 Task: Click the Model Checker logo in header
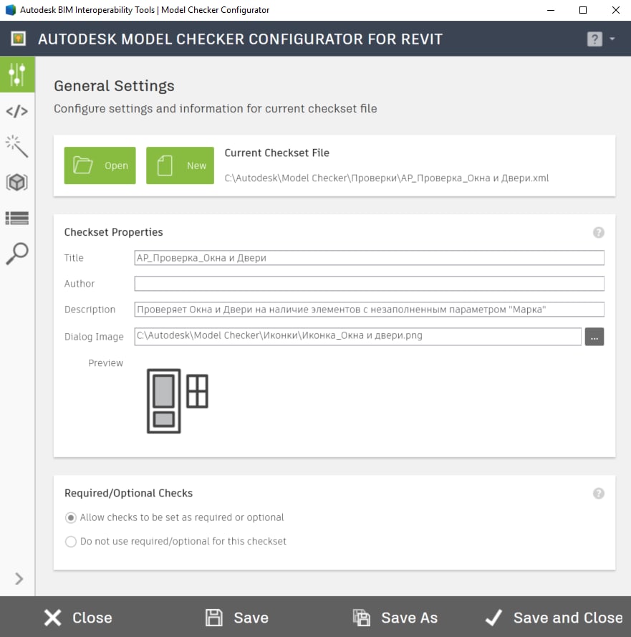pyautogui.click(x=19, y=39)
